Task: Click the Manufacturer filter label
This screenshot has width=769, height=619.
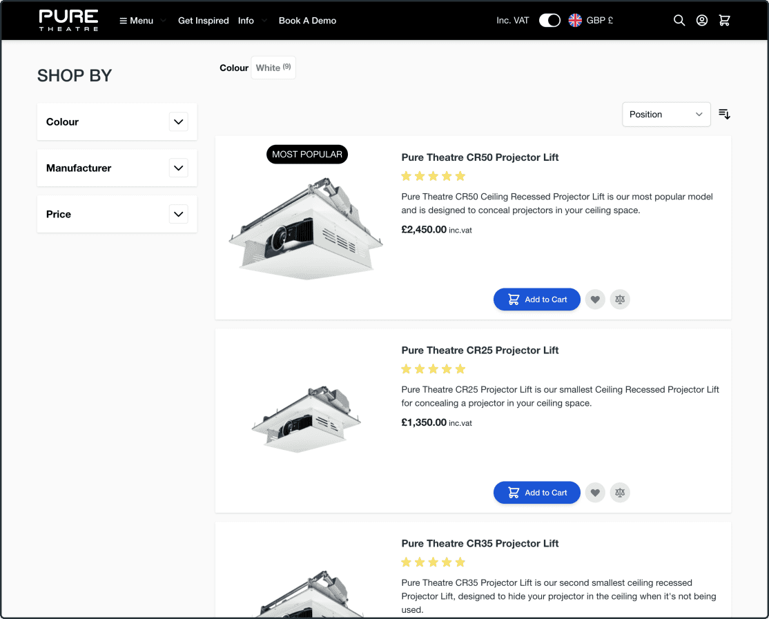Action: [x=79, y=168]
